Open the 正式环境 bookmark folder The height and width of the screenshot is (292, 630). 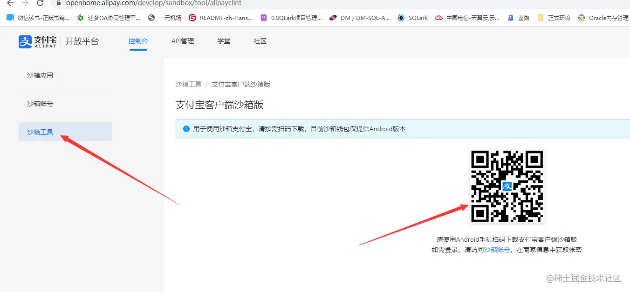click(554, 18)
